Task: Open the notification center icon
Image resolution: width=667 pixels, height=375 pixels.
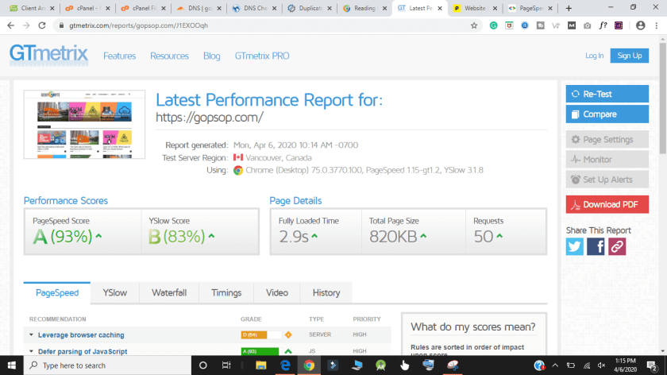Action: click(x=653, y=365)
